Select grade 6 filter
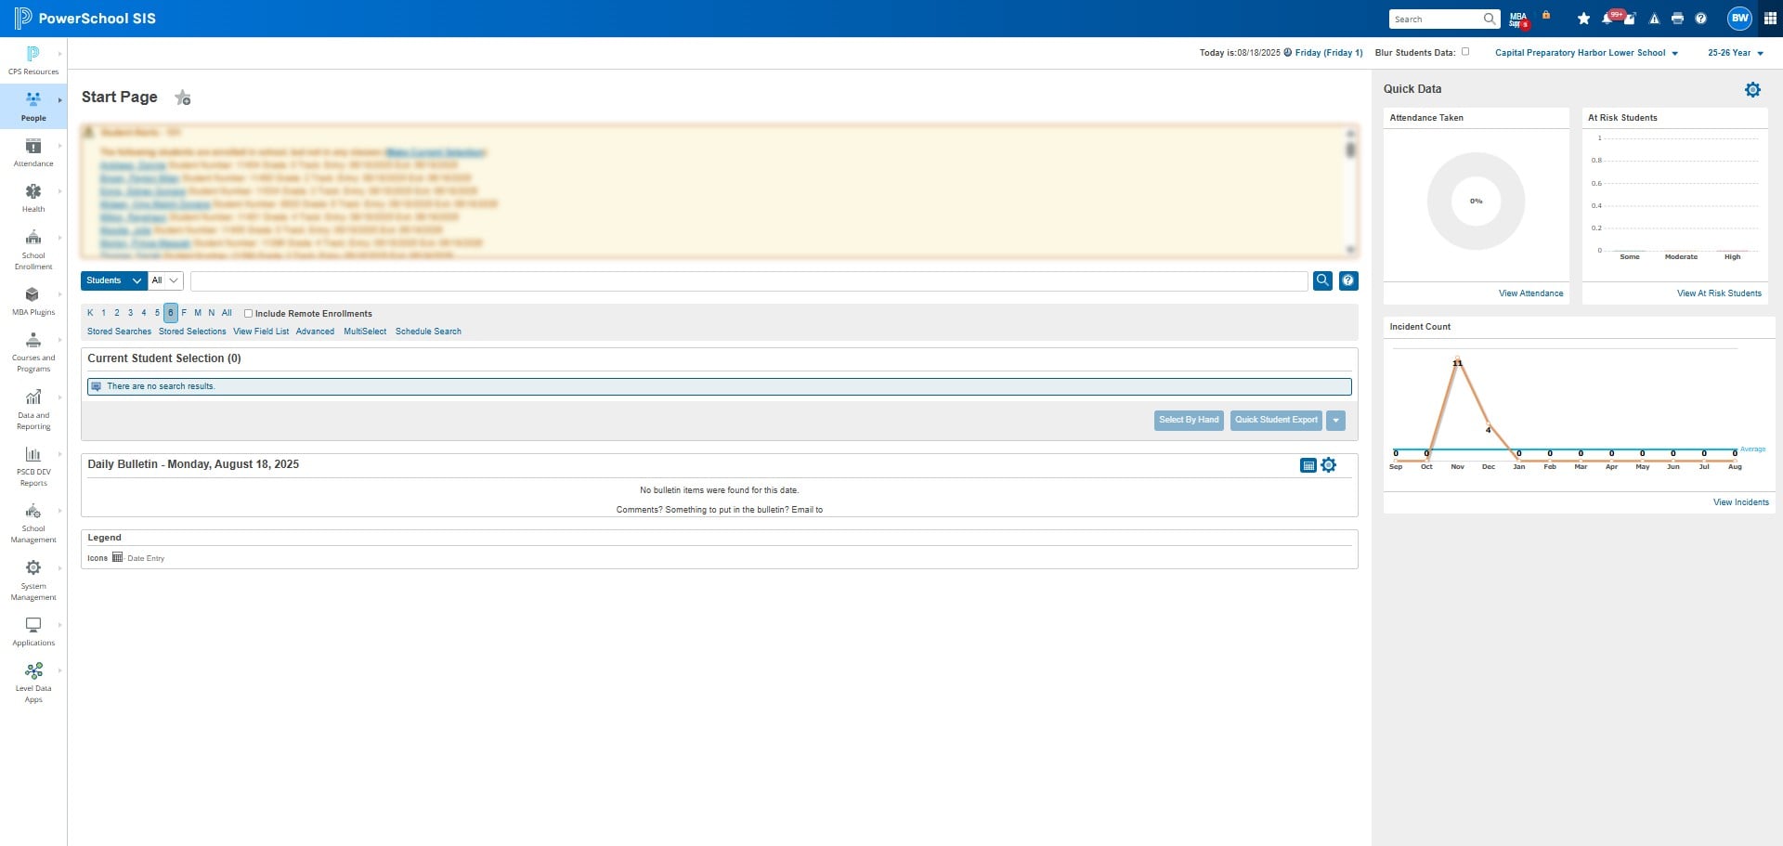 click(170, 313)
